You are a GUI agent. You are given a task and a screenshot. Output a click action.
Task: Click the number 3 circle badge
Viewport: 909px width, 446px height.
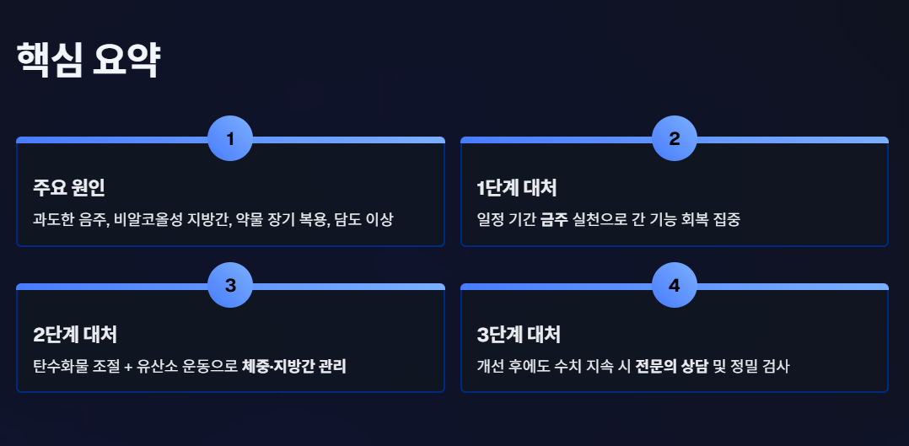230,285
